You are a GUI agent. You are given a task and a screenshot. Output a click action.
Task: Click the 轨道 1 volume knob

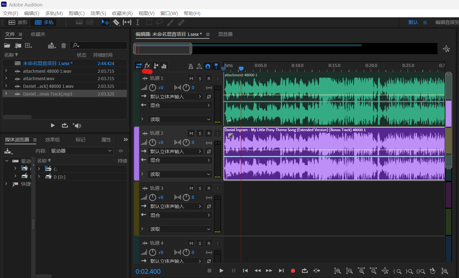coord(153,88)
